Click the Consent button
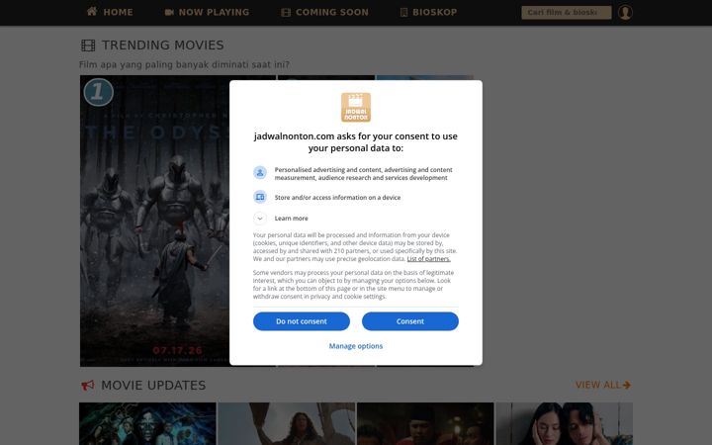712x445 pixels. pyautogui.click(x=410, y=321)
